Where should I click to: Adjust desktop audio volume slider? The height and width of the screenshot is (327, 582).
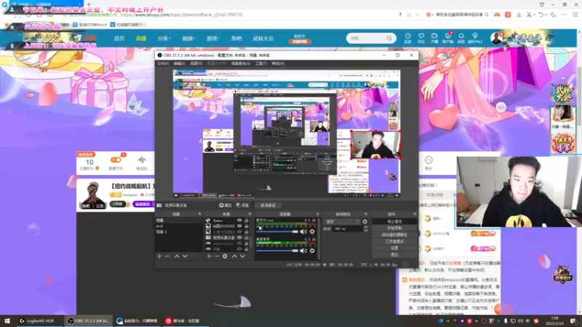pos(277,251)
